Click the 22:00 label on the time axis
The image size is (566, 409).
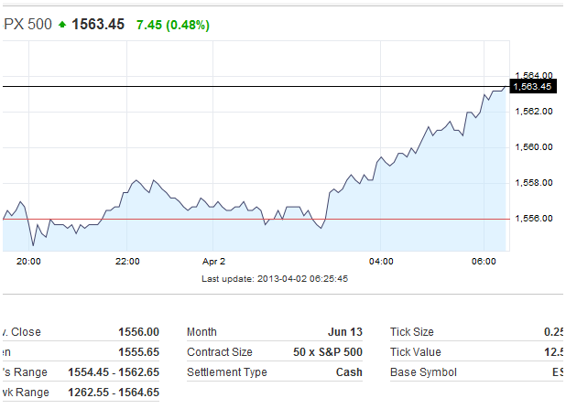coord(127,262)
